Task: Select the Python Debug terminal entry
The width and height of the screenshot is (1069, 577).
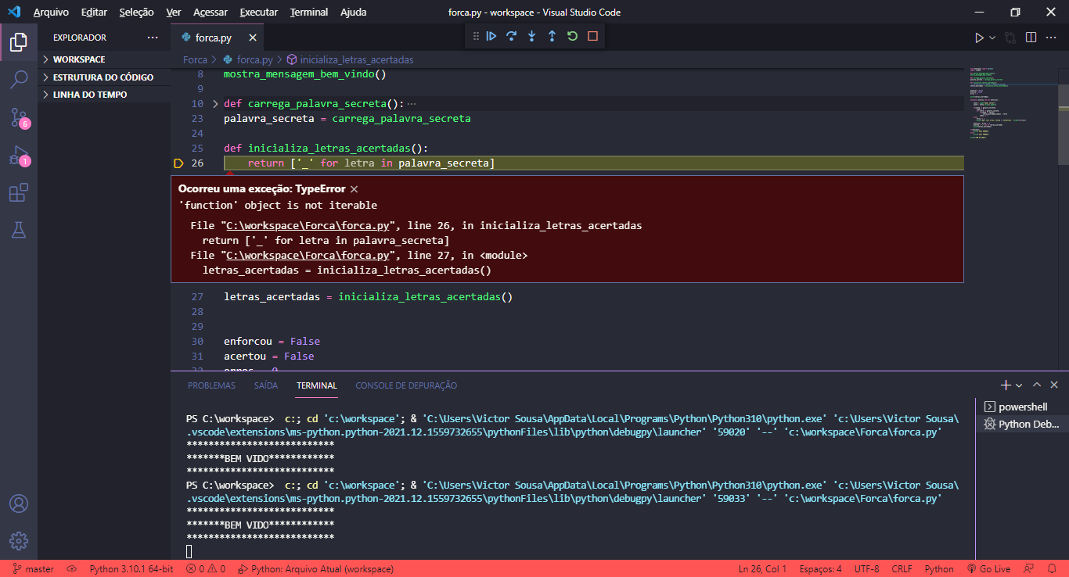Action: (x=1022, y=424)
